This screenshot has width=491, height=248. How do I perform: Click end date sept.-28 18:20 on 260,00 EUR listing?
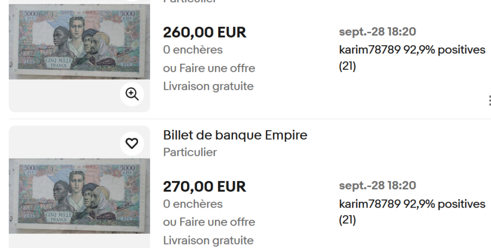coord(377,32)
